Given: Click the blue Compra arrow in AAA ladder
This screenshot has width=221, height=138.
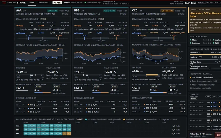Looking at the screenshot, I should point(17,33).
